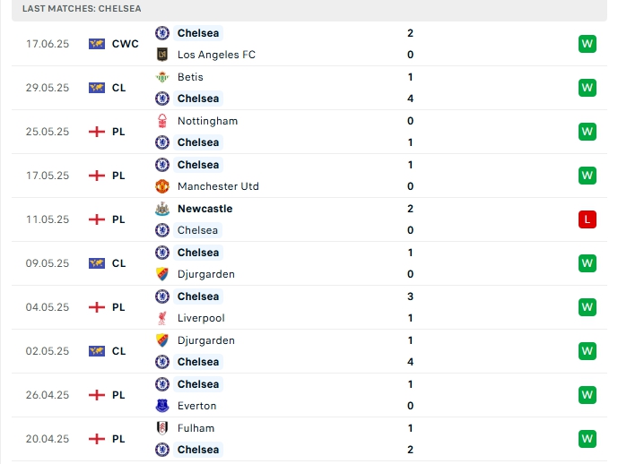The width and height of the screenshot is (618, 464).
Task: Click the Fulham crest icon
Action: [x=162, y=428]
